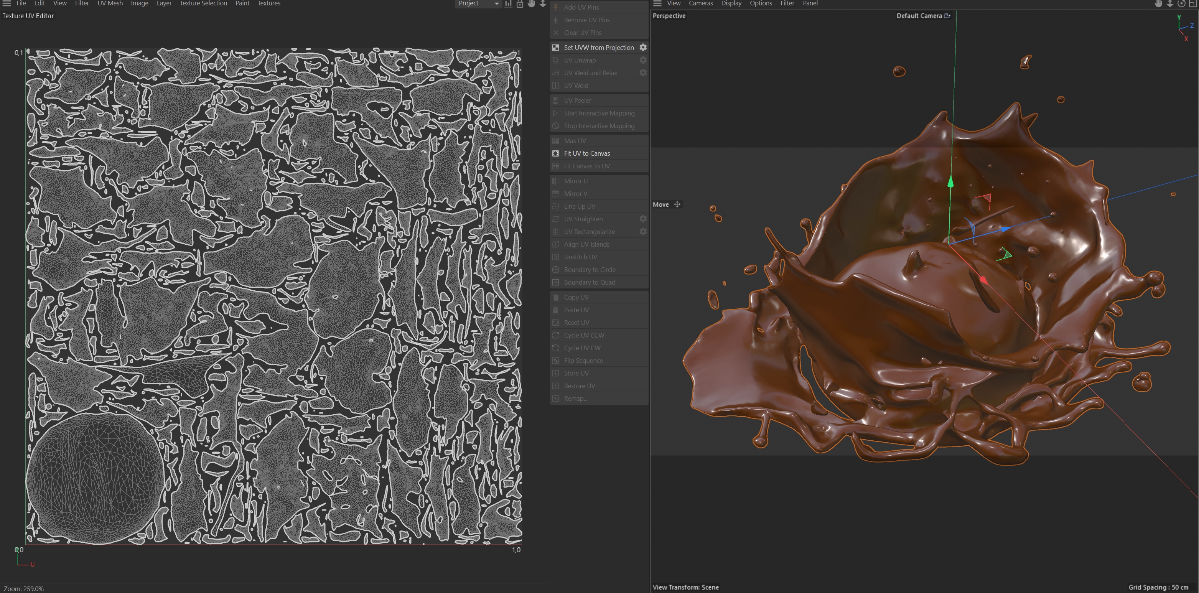Screen dimensions: 1199x593
Task: Click the Fit UV to Canvas icon
Action: point(555,153)
